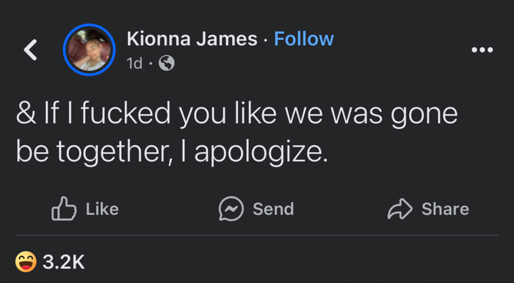Open Kionna James name link
Screen dimensions: 514x283
pos(192,38)
